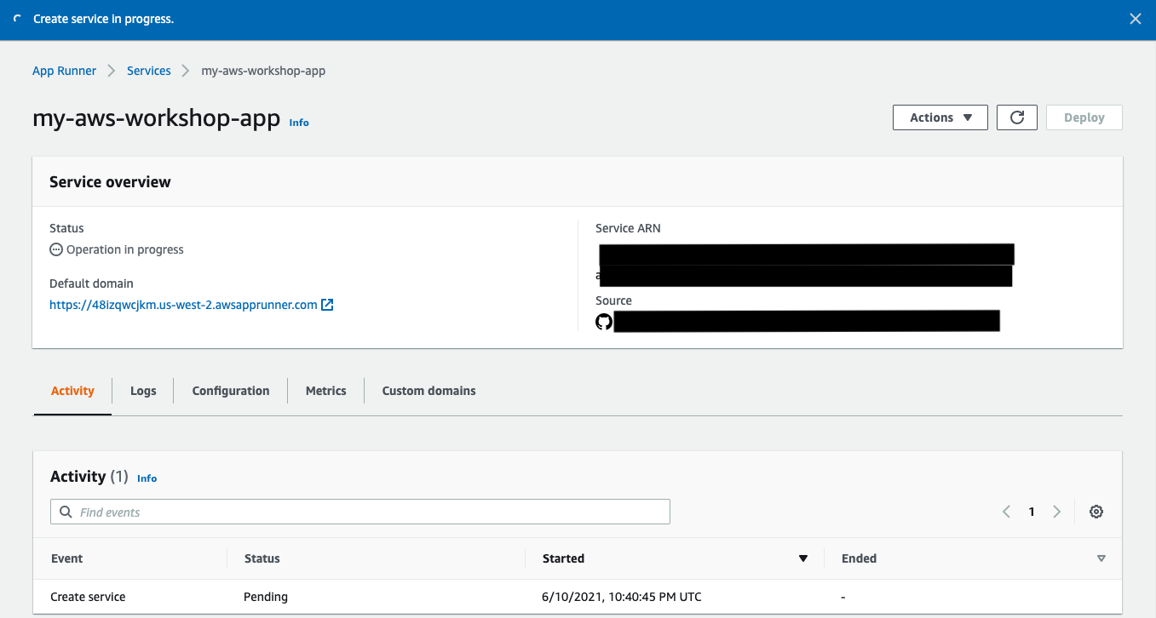Viewport: 1156px width, 618px height.
Task: Open the Activity table settings gear
Action: point(1096,512)
